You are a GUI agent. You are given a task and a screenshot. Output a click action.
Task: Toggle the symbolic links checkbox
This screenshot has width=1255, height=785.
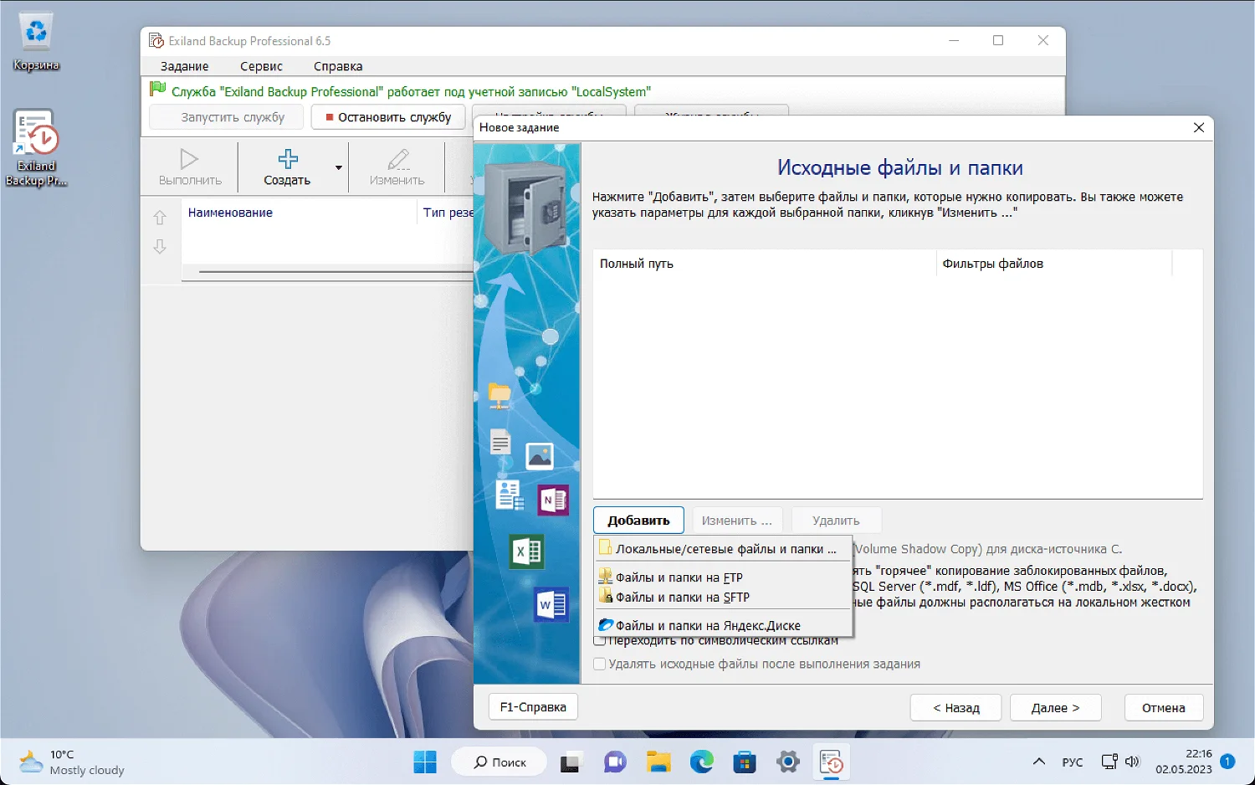(599, 642)
